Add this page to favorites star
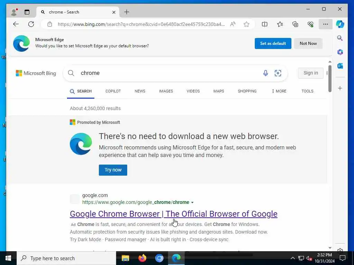Image resolution: width=354 pixels, height=265 pixels. [x=246, y=24]
